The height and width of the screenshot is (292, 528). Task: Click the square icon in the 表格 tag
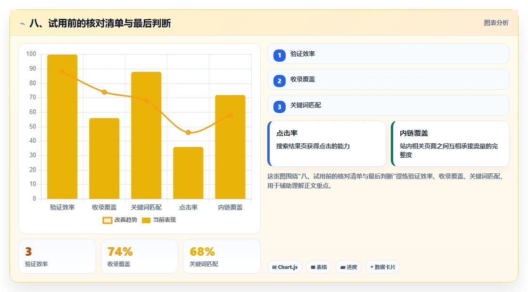pyautogui.click(x=313, y=268)
